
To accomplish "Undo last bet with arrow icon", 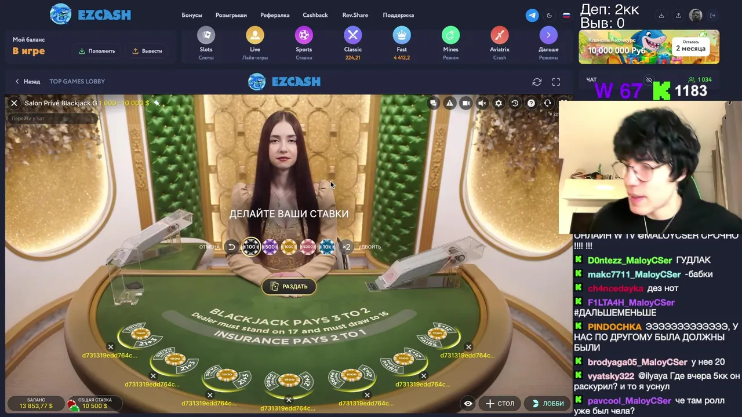I will point(231,247).
